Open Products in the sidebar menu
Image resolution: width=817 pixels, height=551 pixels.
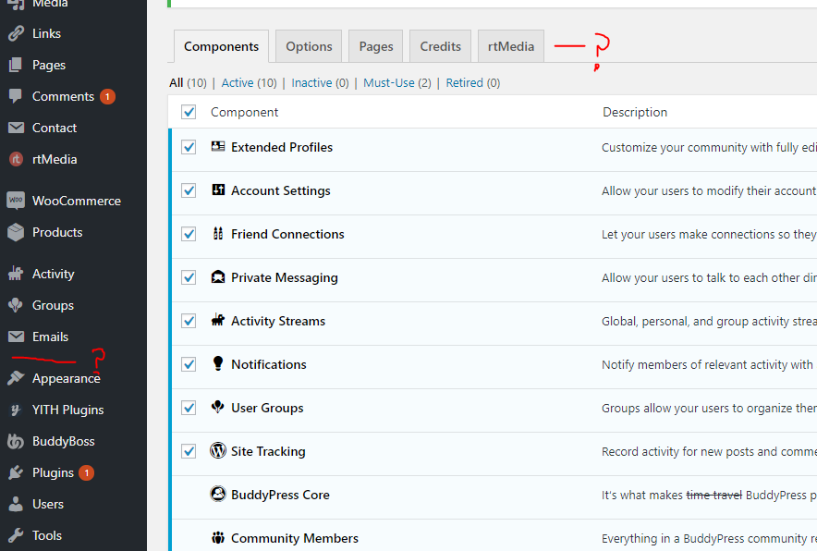pos(57,232)
